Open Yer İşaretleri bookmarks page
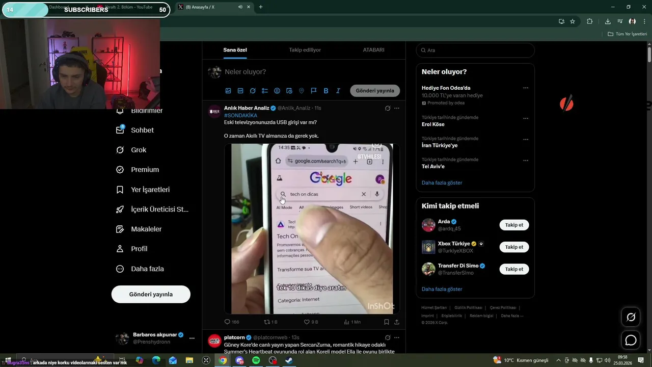652x367 pixels. pyautogui.click(x=143, y=190)
